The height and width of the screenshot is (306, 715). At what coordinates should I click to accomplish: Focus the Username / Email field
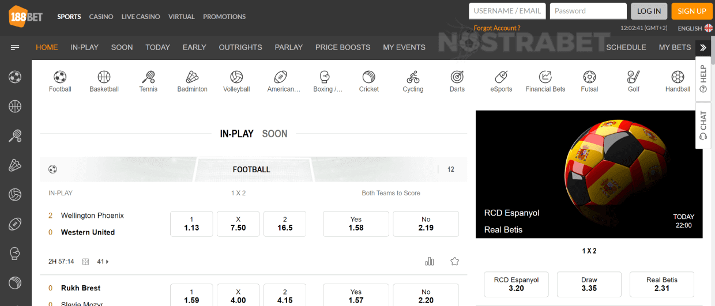[x=507, y=11]
